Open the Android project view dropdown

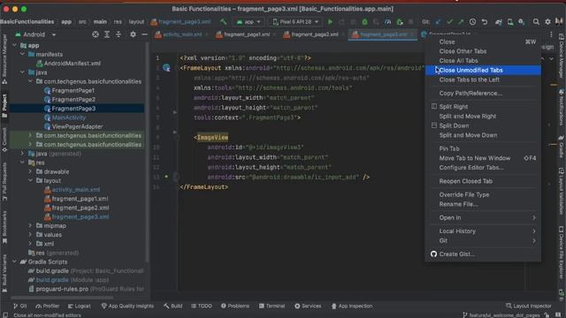tap(35, 34)
